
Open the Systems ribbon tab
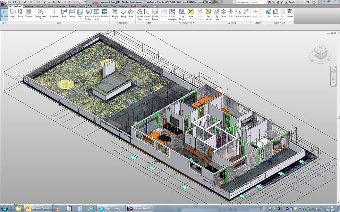(40, 6)
